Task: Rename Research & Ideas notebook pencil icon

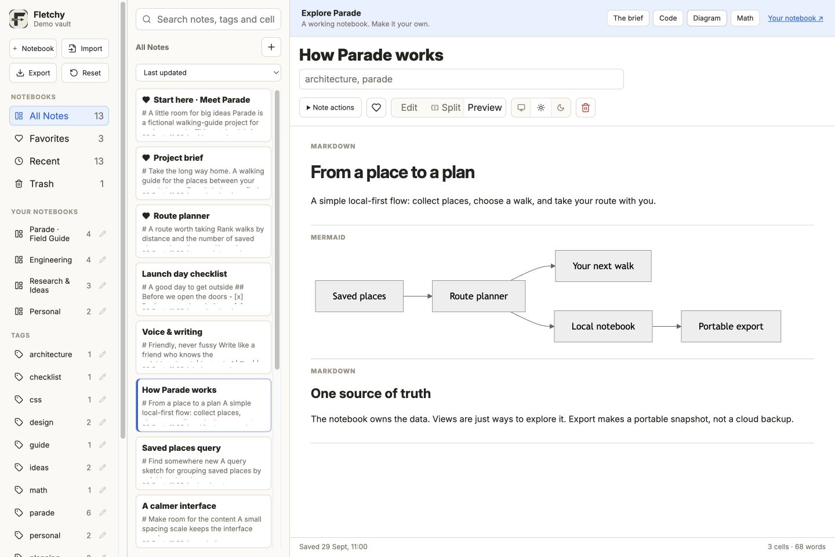Action: pos(103,285)
